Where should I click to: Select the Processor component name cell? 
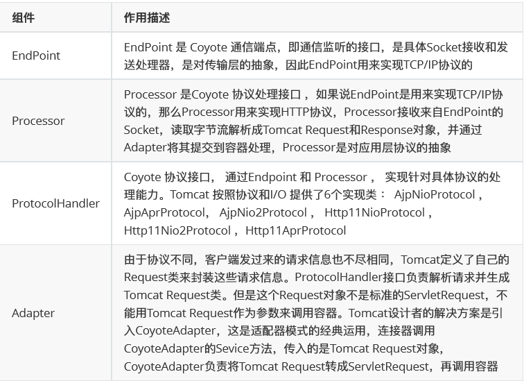tap(38, 121)
